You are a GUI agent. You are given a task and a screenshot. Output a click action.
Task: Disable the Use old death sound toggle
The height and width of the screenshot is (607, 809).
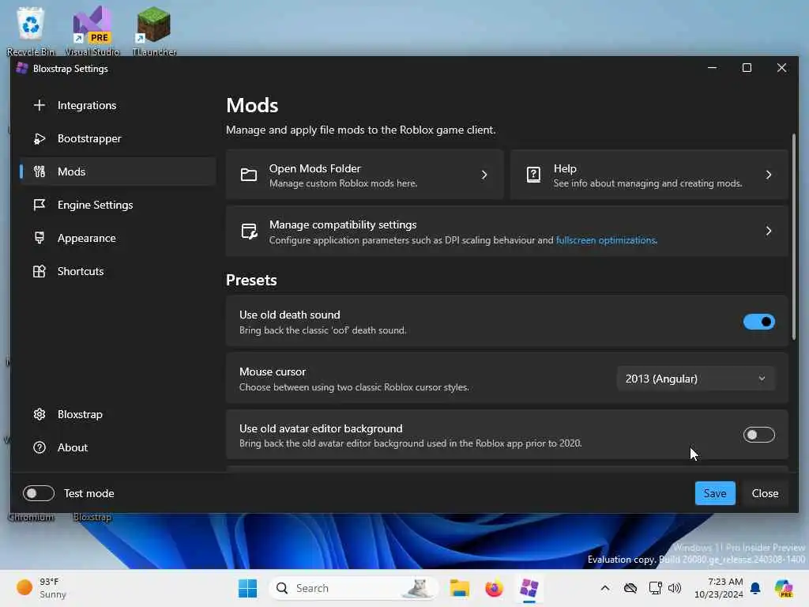759,322
